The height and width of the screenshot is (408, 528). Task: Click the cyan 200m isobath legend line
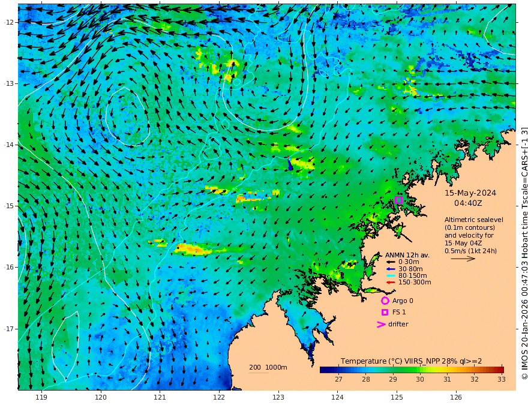pyautogui.click(x=259, y=373)
